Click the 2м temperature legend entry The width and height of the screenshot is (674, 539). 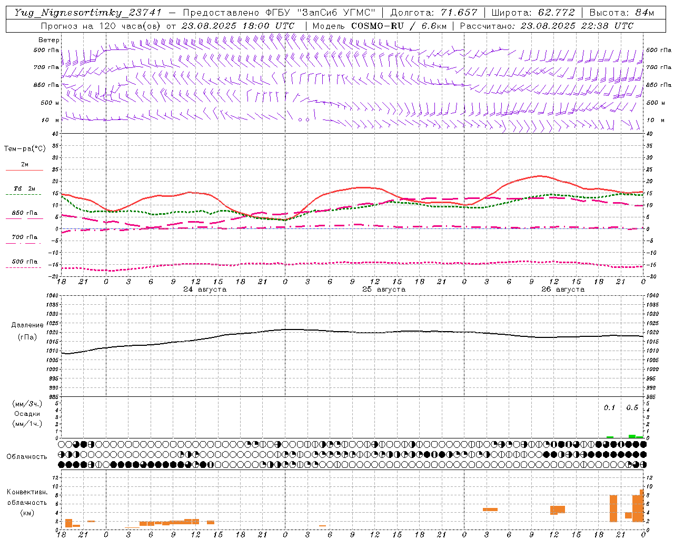coord(25,165)
